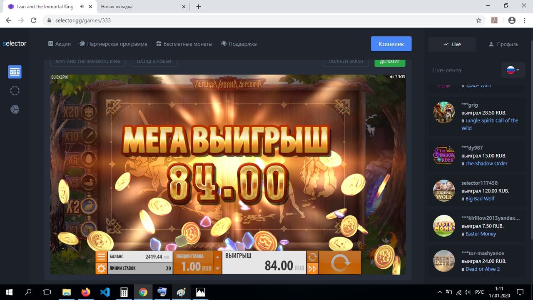This screenshot has width=533, height=300.
Task: Click the x3 duck multiplier icon
Action: pyautogui.click(x=89, y=182)
